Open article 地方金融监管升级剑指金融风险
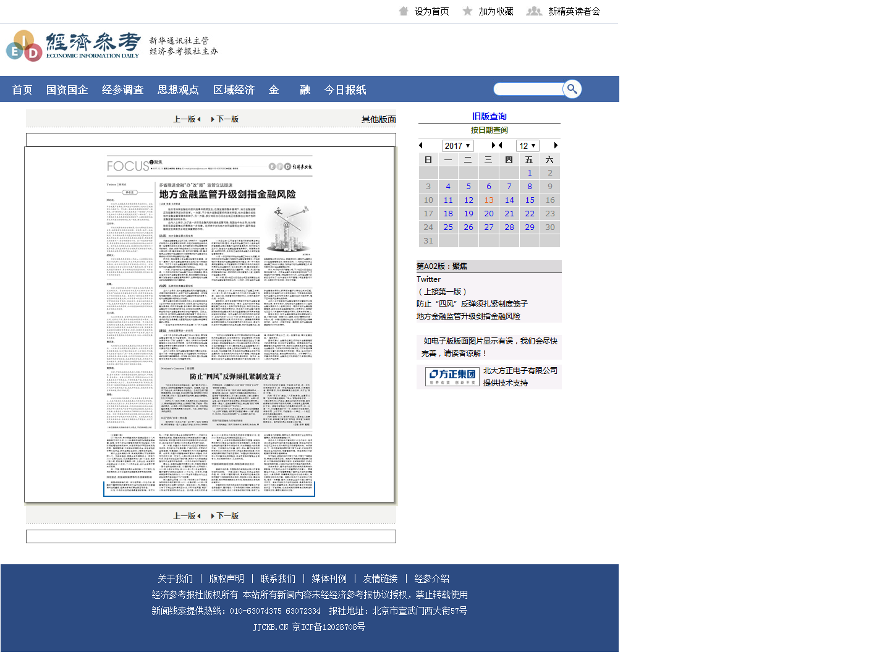 click(x=468, y=316)
